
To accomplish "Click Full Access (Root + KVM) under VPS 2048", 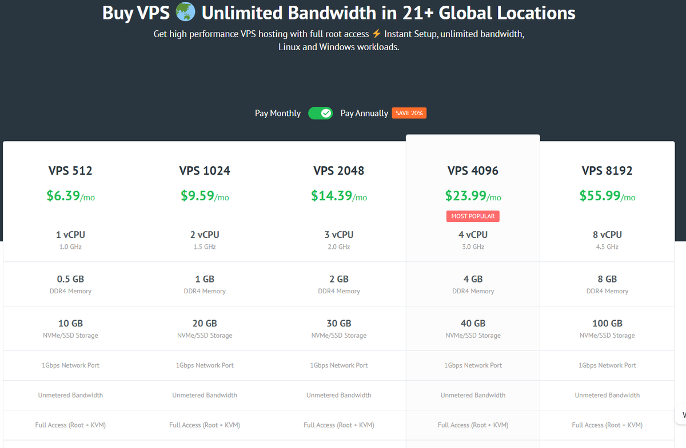I will tap(339, 425).
